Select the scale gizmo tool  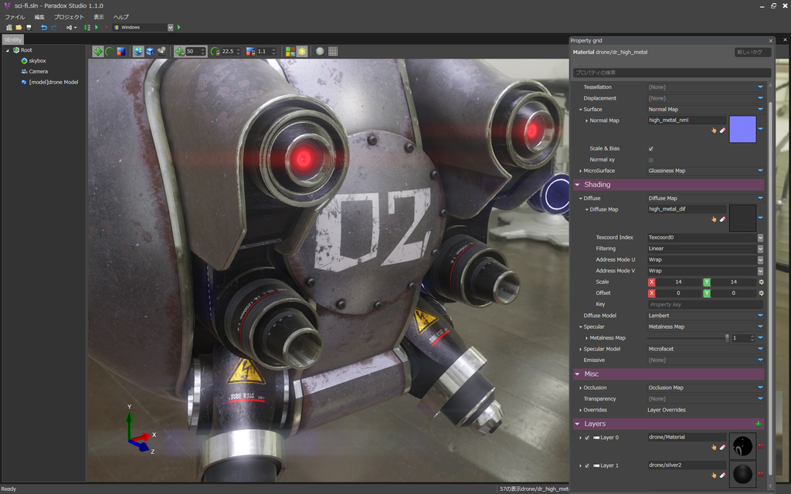[x=121, y=52]
